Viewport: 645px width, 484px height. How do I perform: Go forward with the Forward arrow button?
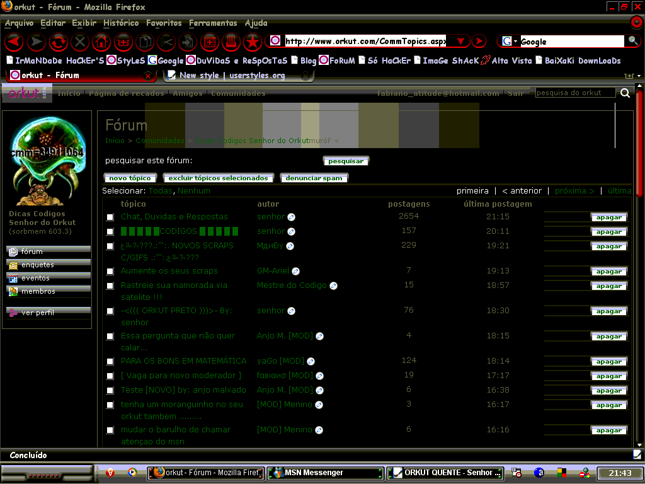36,42
